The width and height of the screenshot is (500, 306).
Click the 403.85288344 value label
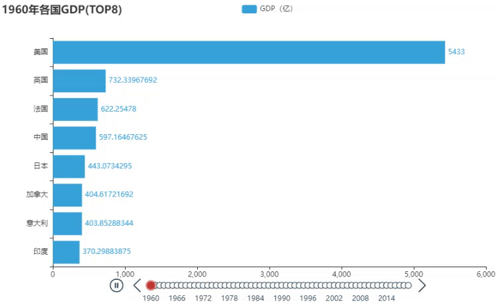pyautogui.click(x=109, y=222)
